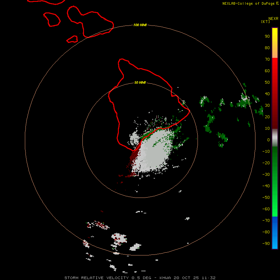Click the STORM RELATIVE VELOCITY caption text
Image resolution: width=280 pixels, height=280 pixels.
click(96, 278)
